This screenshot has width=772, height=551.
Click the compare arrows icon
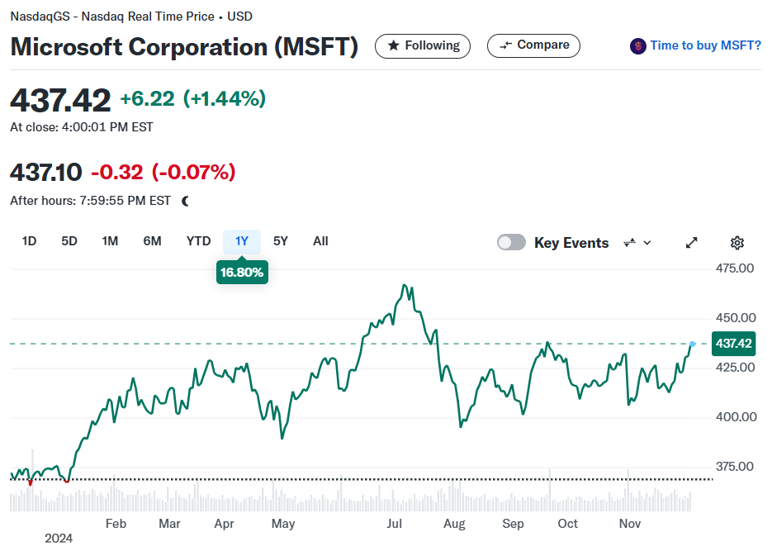pyautogui.click(x=505, y=45)
